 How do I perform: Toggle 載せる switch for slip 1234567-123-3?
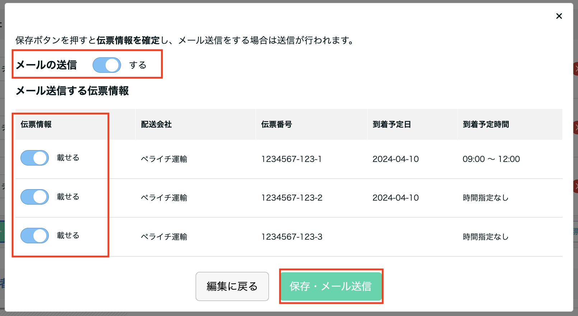34,236
